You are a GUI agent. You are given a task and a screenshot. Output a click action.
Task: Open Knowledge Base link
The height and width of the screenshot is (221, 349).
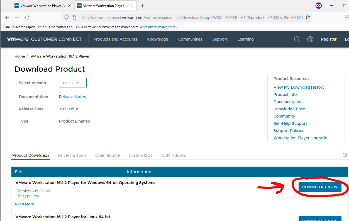tap(289, 109)
